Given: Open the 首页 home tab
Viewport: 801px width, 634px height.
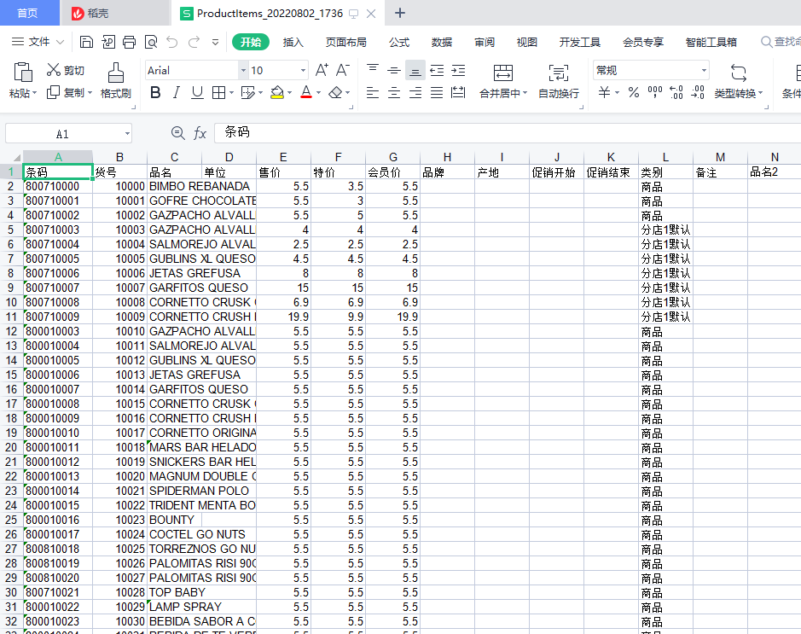Looking at the screenshot, I should point(29,13).
